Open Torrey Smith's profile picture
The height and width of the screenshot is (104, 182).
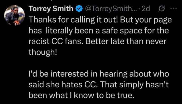pos(15,15)
